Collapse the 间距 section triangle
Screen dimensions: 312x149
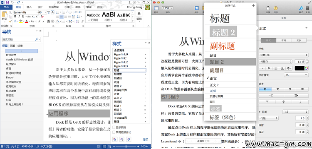click(260, 112)
